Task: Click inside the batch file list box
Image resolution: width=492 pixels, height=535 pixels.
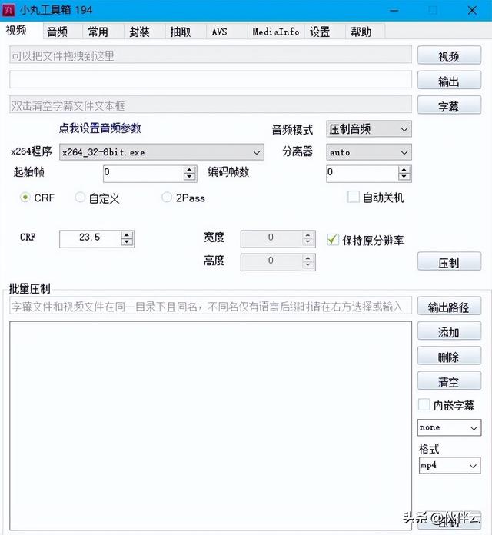Action: [211, 426]
